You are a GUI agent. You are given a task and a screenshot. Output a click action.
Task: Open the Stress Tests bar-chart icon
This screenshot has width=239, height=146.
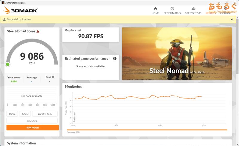click(x=193, y=8)
